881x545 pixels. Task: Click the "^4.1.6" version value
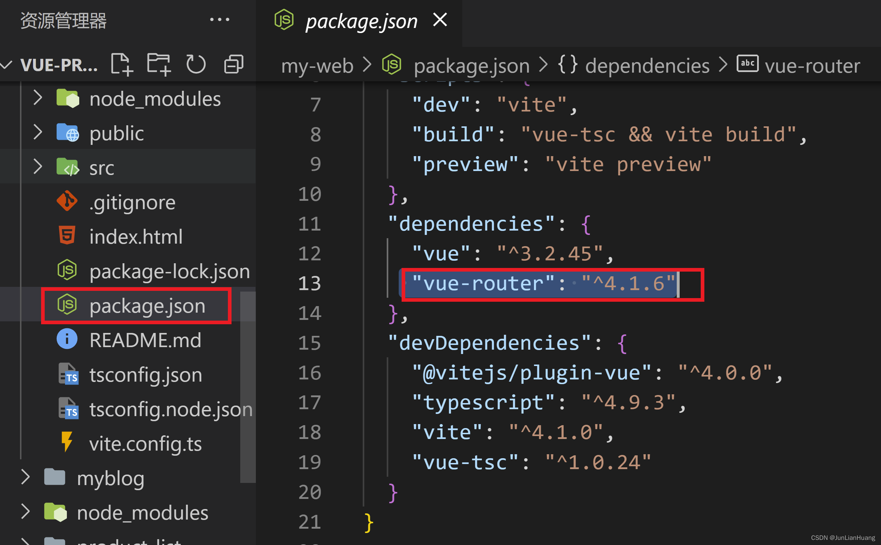point(628,283)
